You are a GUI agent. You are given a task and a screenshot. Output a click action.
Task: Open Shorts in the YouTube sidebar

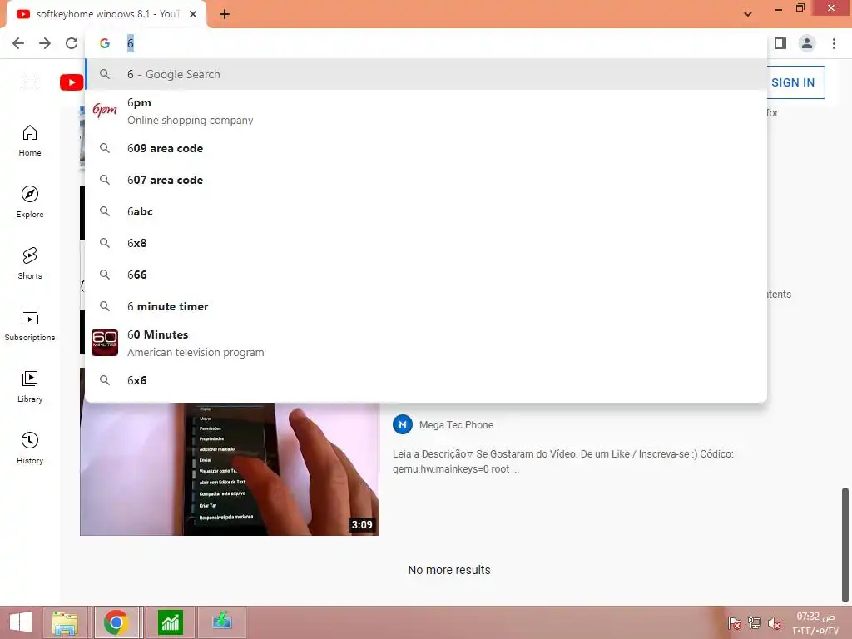30,264
